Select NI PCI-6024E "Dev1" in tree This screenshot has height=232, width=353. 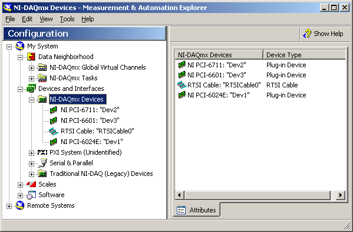[x=91, y=142]
